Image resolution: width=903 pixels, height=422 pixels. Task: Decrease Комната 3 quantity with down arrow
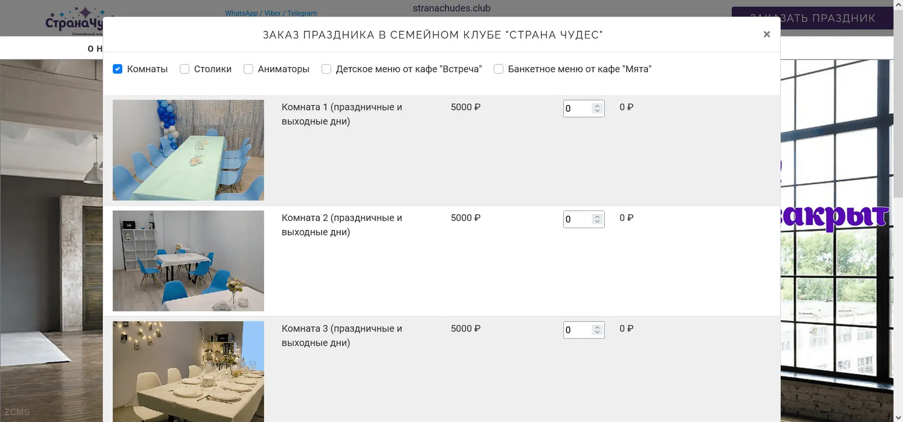coord(597,333)
